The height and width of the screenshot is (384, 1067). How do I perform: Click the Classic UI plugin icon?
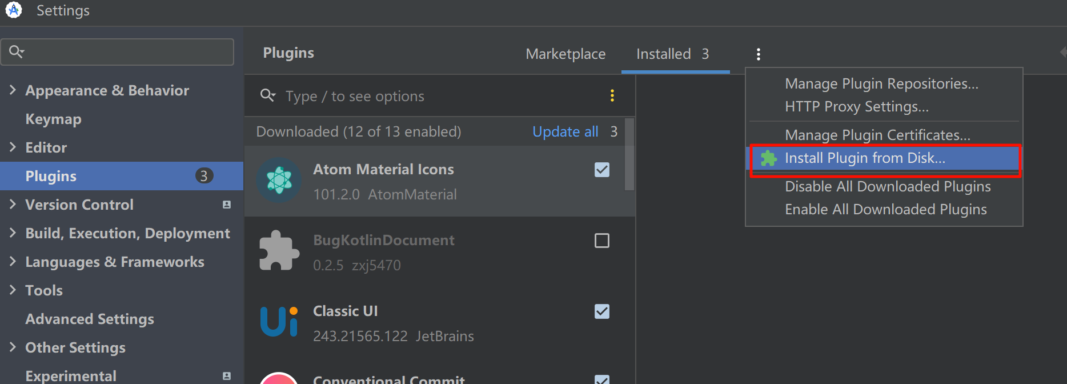click(279, 322)
